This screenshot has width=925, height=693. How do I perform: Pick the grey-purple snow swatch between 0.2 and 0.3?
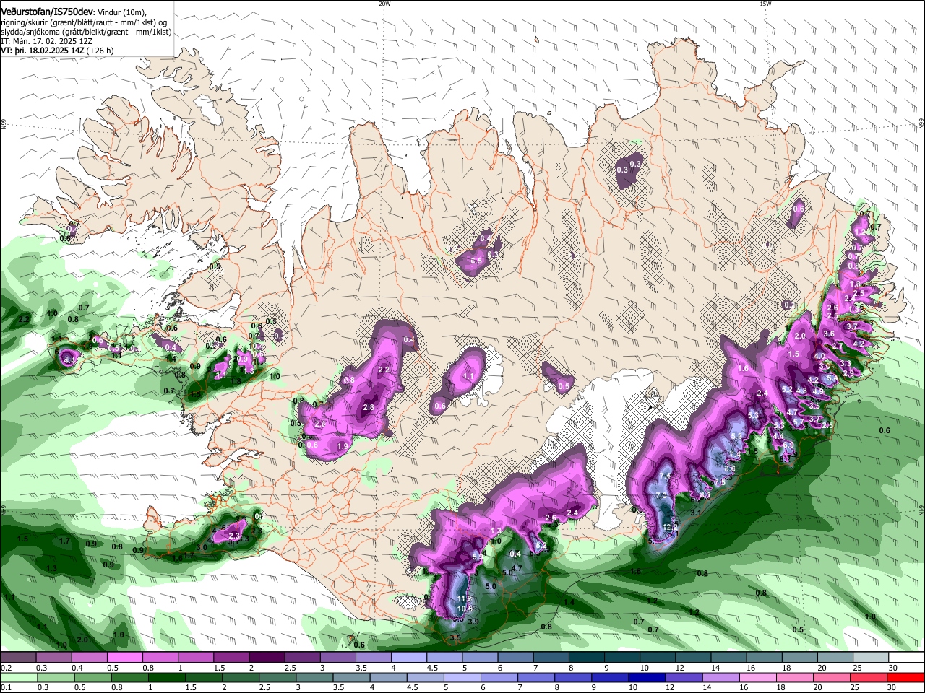(18, 658)
